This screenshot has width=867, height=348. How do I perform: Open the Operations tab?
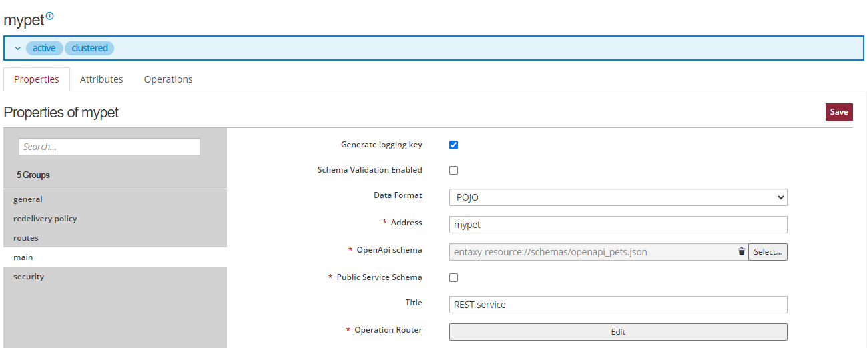click(x=168, y=79)
